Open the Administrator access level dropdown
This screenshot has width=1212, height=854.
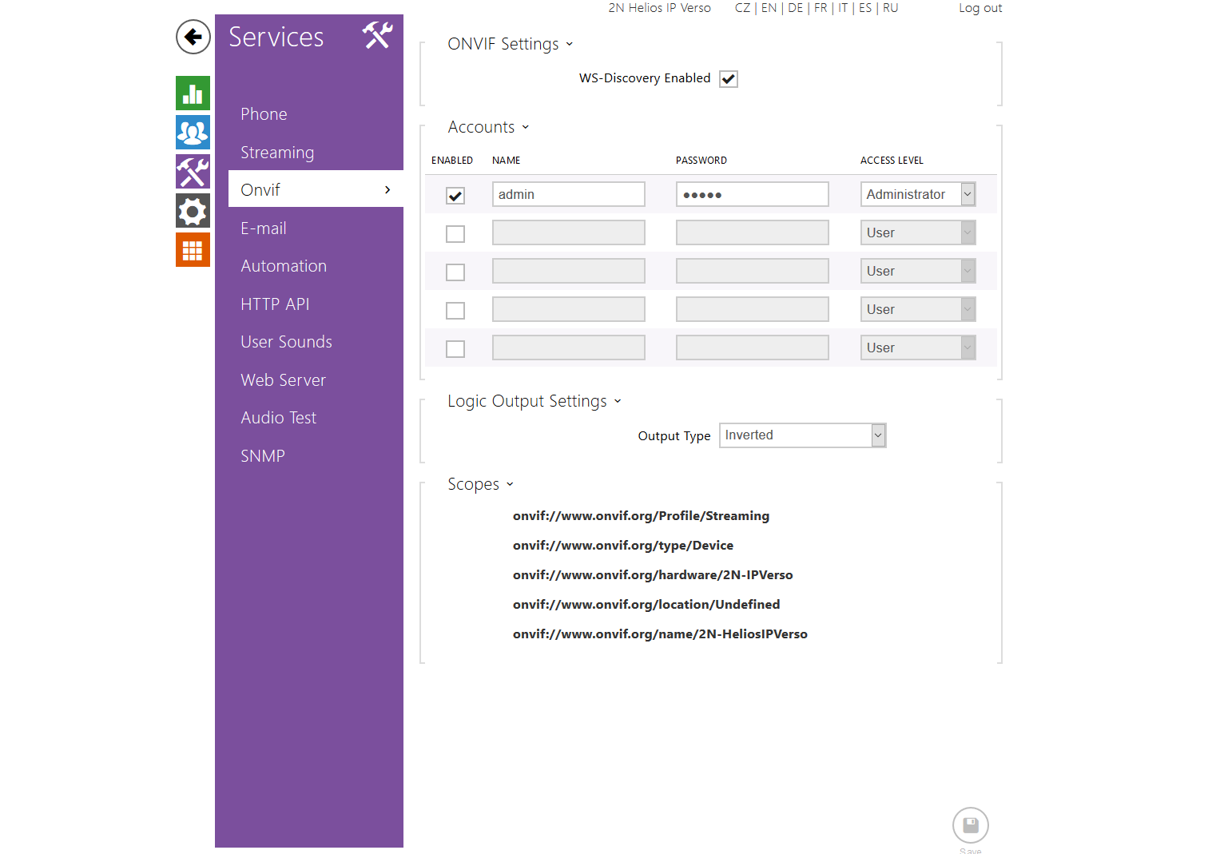(x=917, y=194)
